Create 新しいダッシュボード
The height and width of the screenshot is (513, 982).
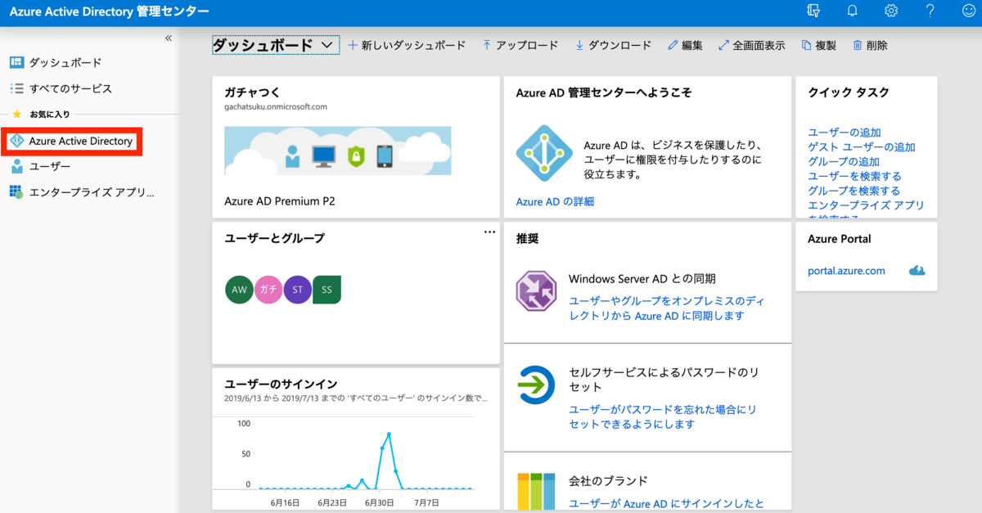click(407, 46)
